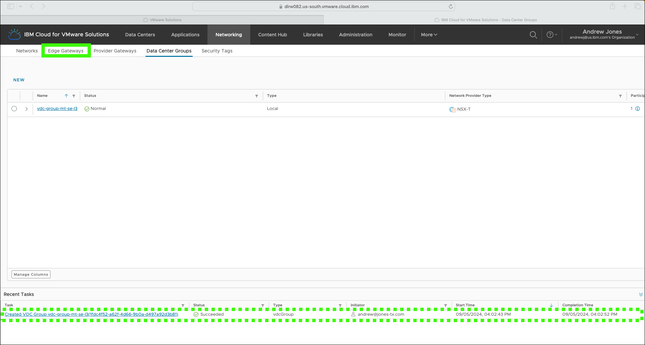Click the Local type cell
Viewport: 645px width, 345px height.
click(272, 109)
